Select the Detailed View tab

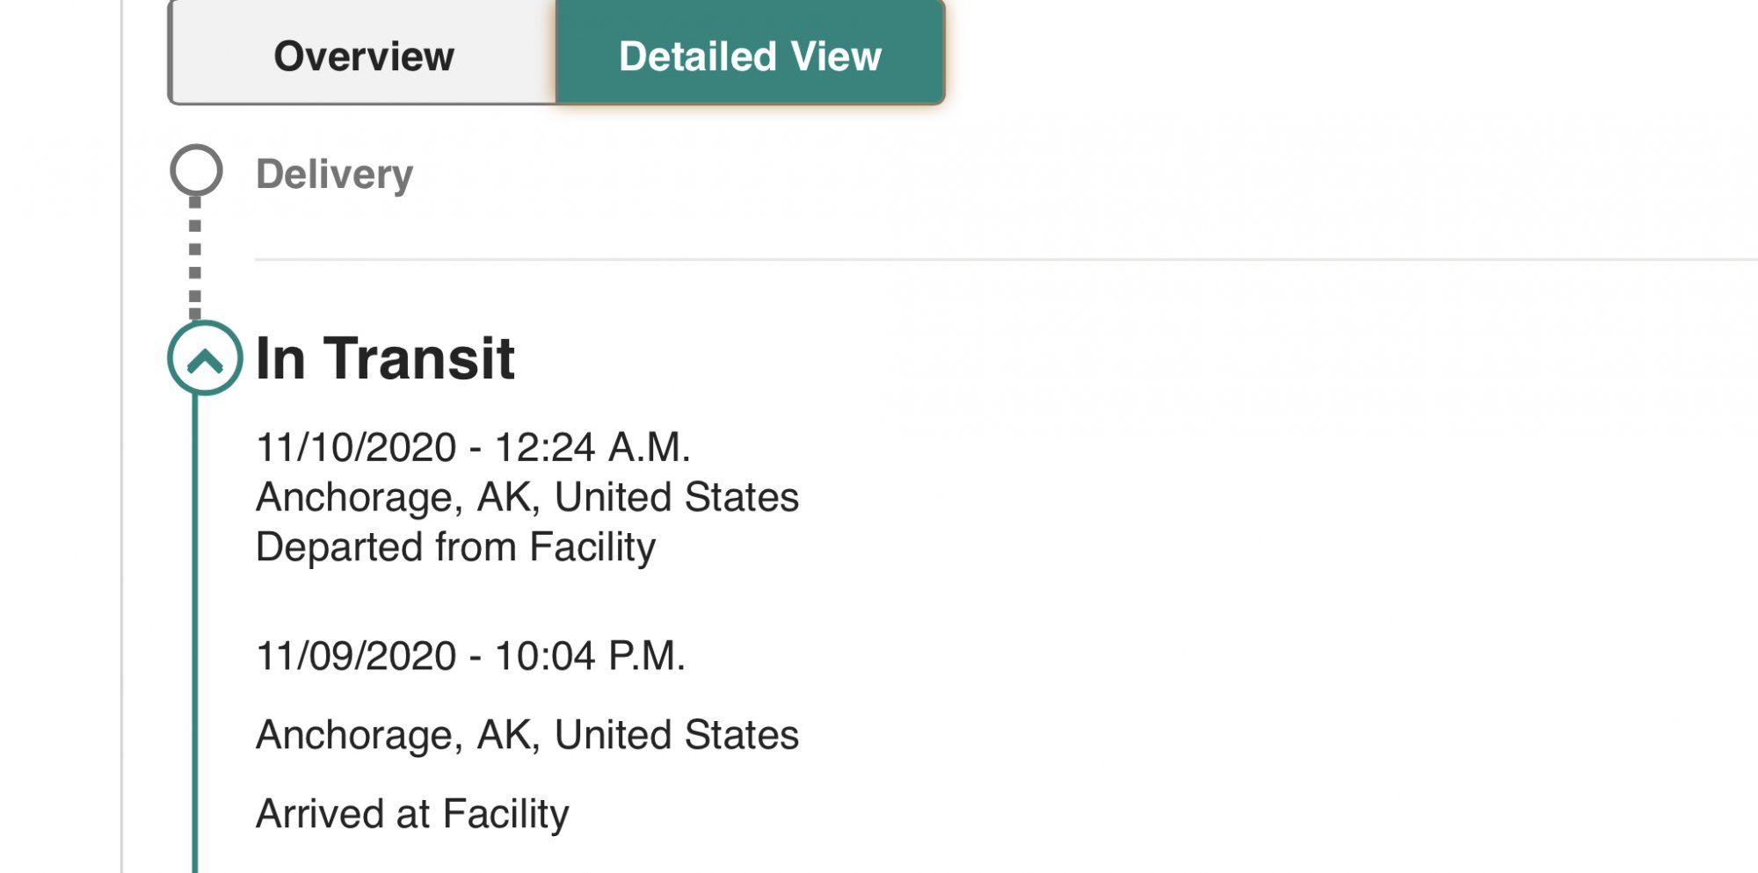click(x=750, y=56)
